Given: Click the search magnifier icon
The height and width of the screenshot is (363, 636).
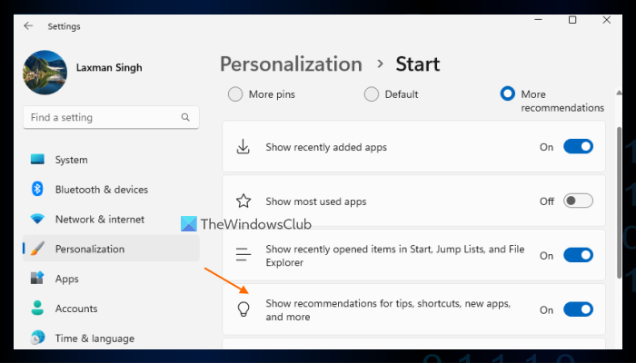Looking at the screenshot, I should 185,117.
